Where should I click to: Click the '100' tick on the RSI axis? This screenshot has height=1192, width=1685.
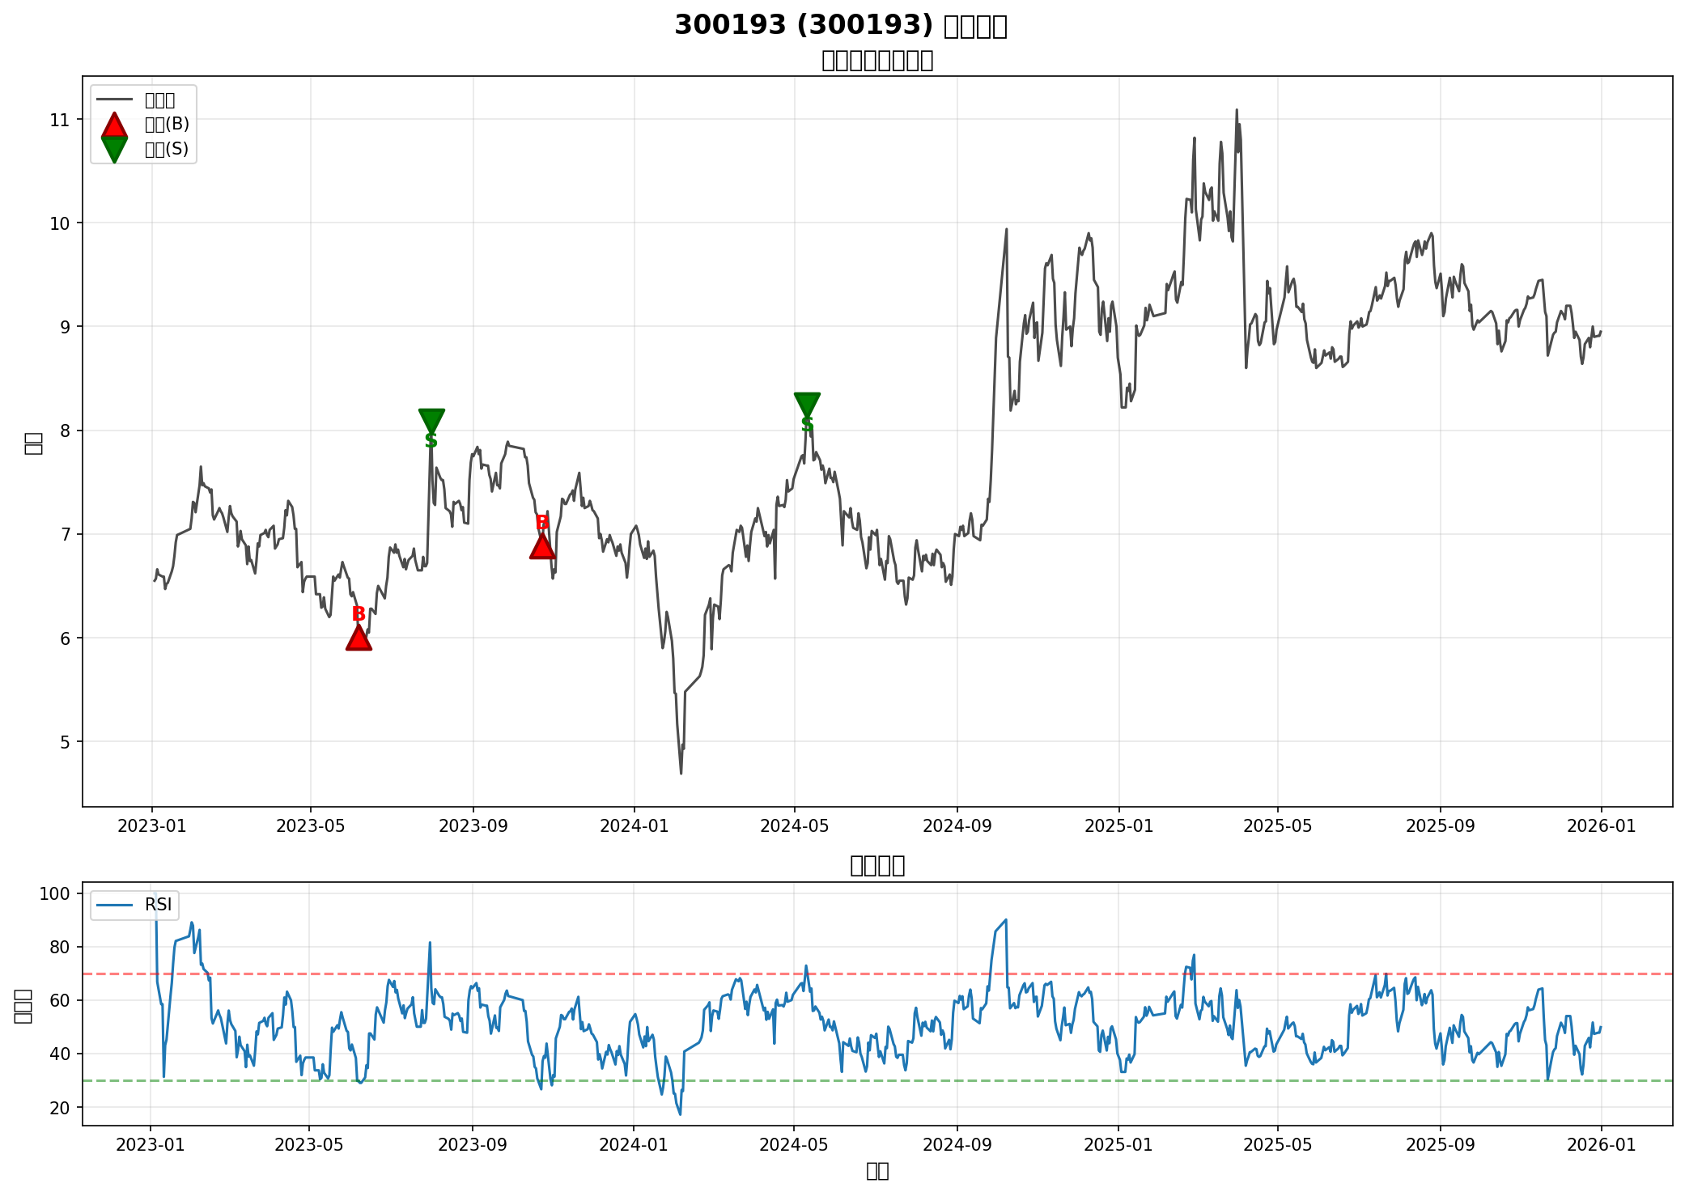tap(55, 893)
